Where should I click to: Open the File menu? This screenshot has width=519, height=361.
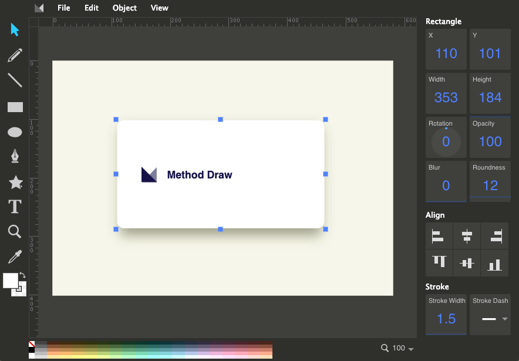pos(63,8)
